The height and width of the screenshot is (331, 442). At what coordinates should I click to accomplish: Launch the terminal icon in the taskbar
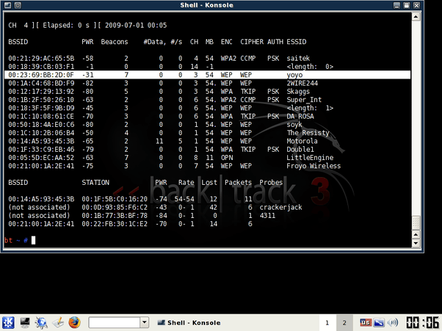point(25,323)
